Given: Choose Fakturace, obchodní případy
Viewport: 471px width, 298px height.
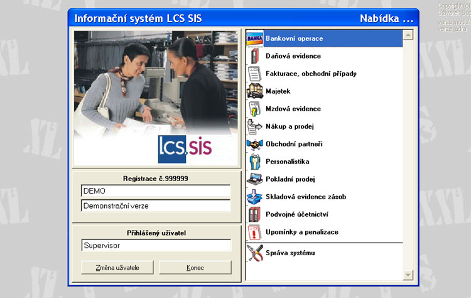Looking at the screenshot, I should 311,74.
